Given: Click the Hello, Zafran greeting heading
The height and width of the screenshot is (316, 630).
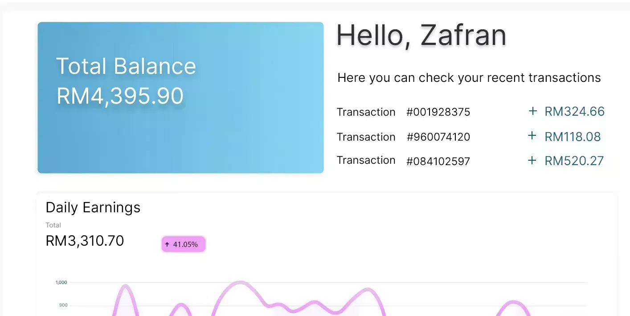Looking at the screenshot, I should 421,35.
